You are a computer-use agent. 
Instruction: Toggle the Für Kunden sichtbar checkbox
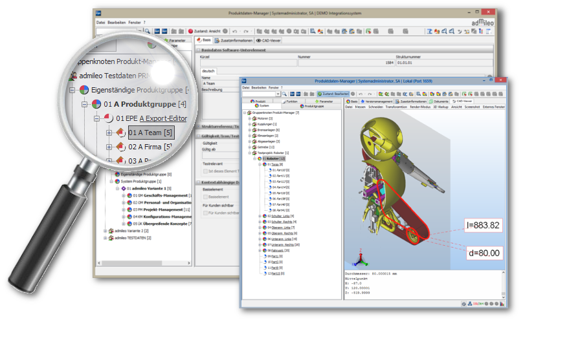(x=205, y=213)
